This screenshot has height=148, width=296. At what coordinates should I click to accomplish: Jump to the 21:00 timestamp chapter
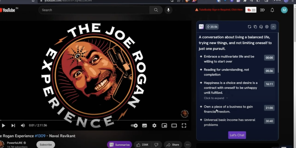point(269,108)
